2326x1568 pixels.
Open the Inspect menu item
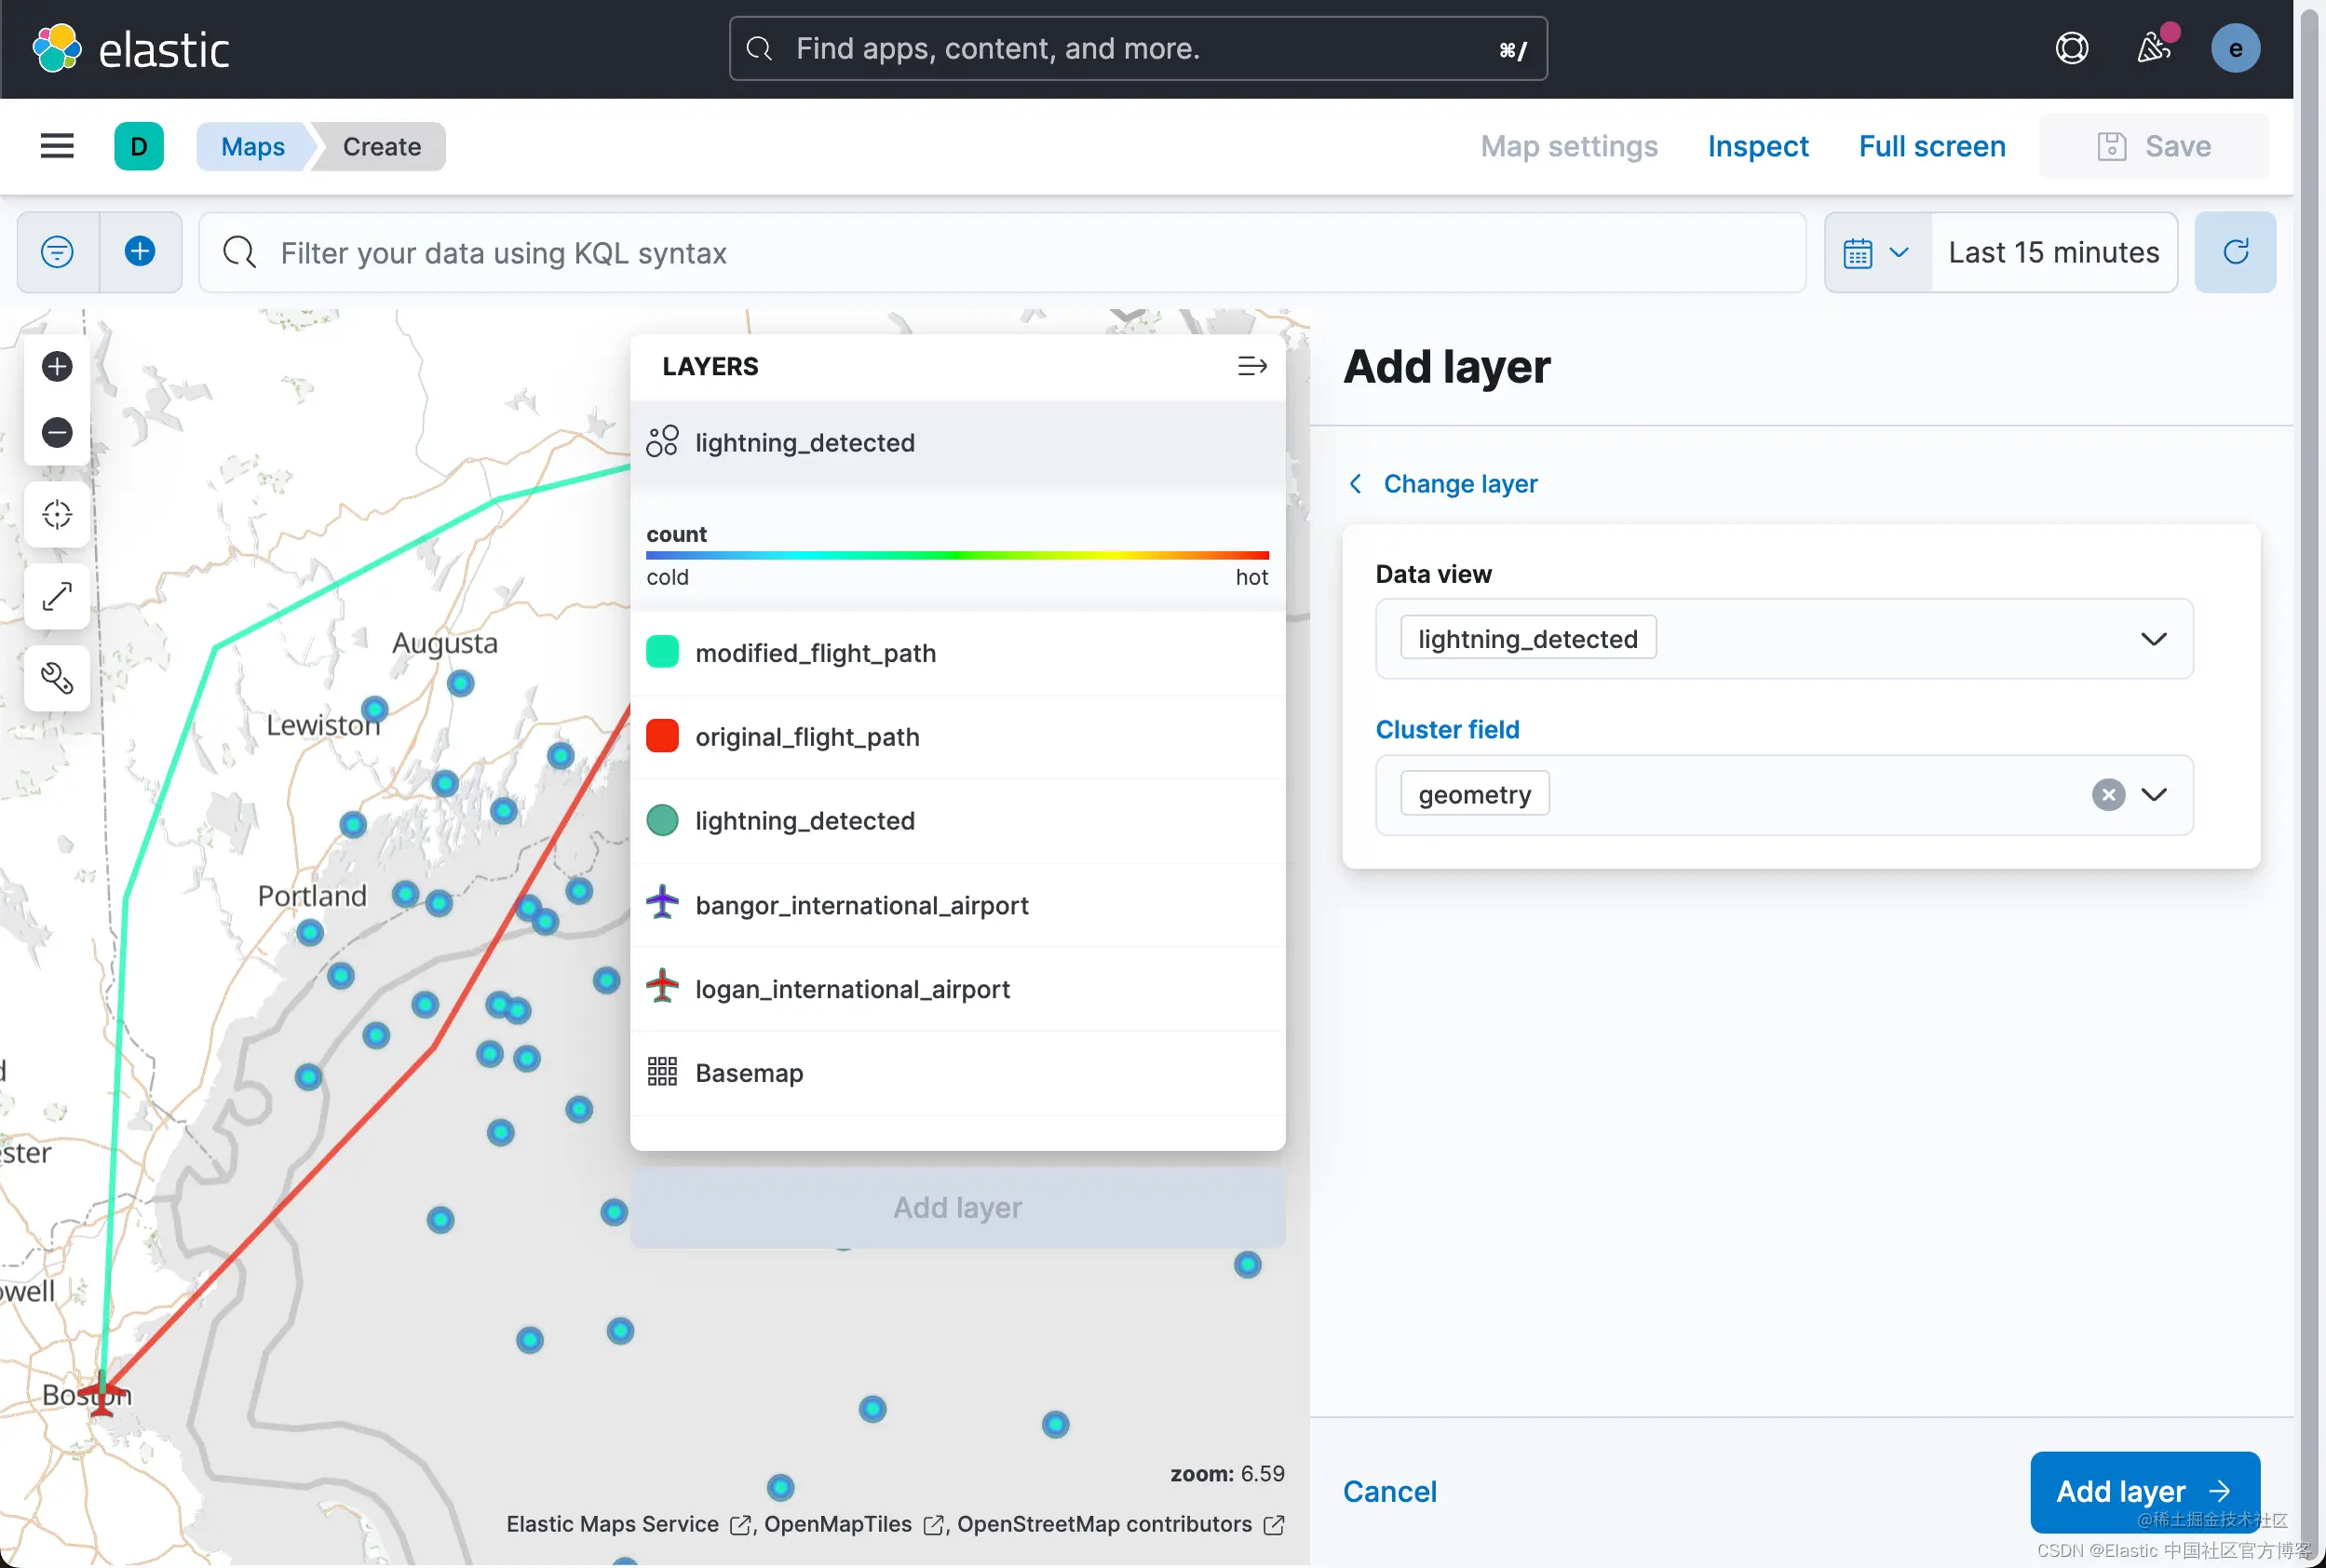point(1757,147)
